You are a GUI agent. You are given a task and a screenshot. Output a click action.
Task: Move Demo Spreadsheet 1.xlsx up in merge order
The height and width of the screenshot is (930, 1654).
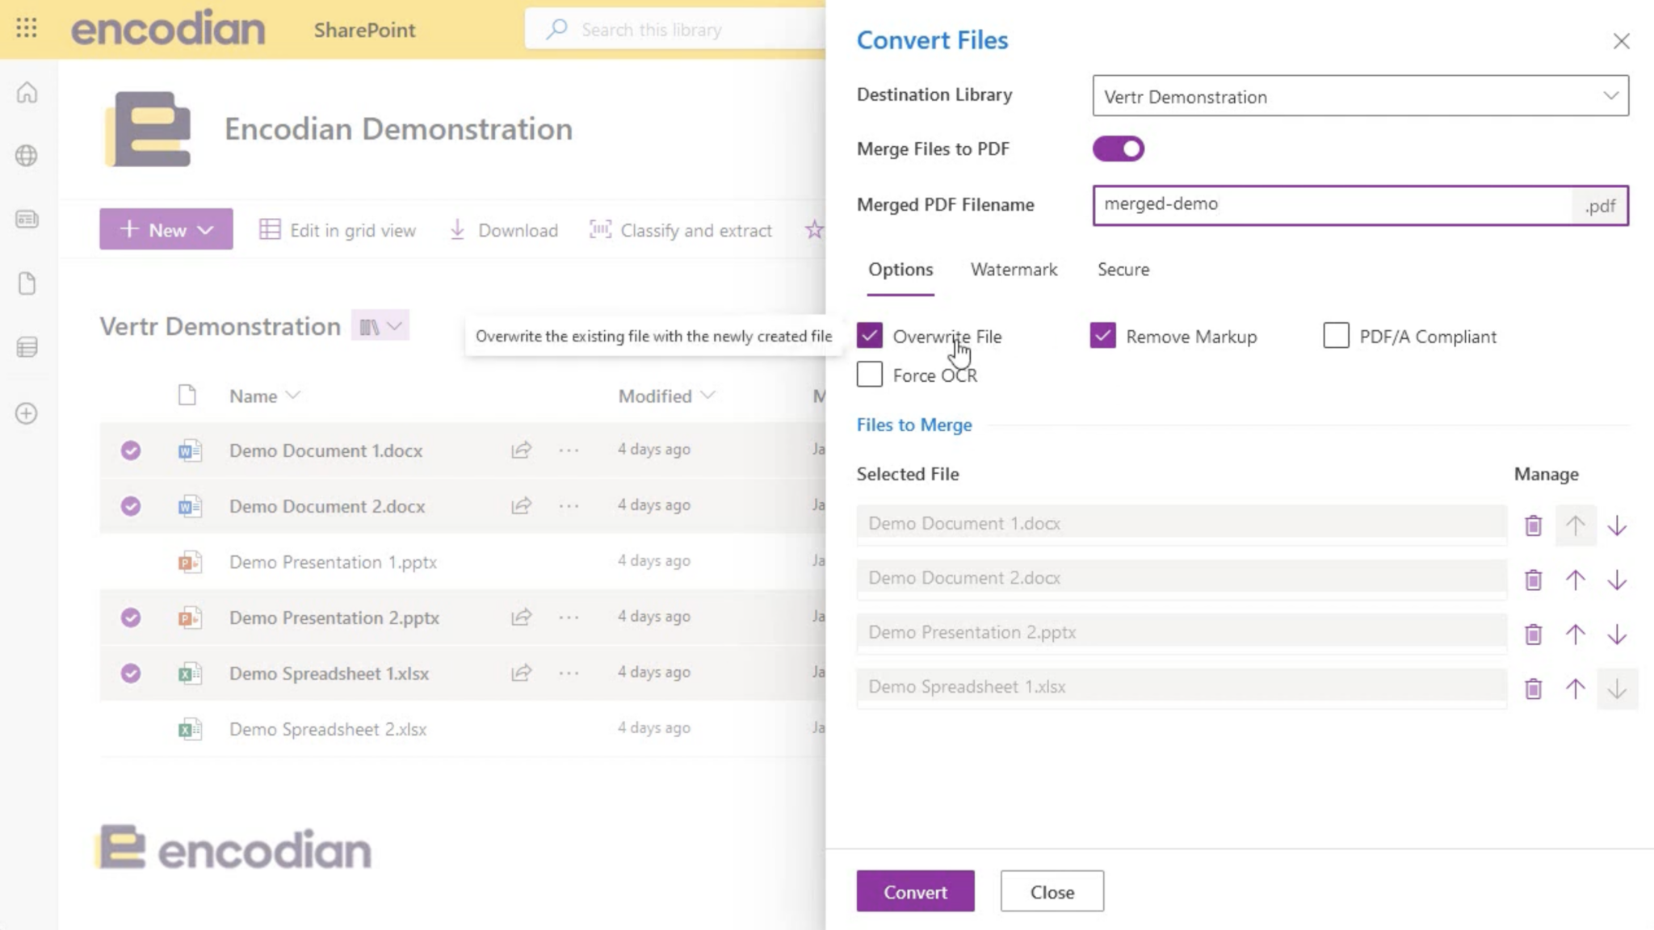pos(1575,689)
